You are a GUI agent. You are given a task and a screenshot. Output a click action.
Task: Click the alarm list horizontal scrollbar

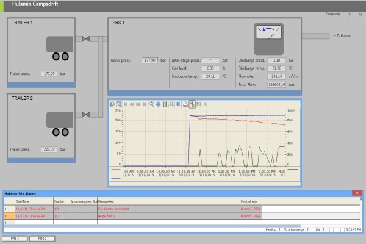(152, 226)
